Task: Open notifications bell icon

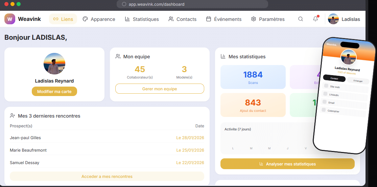Action: point(315,19)
